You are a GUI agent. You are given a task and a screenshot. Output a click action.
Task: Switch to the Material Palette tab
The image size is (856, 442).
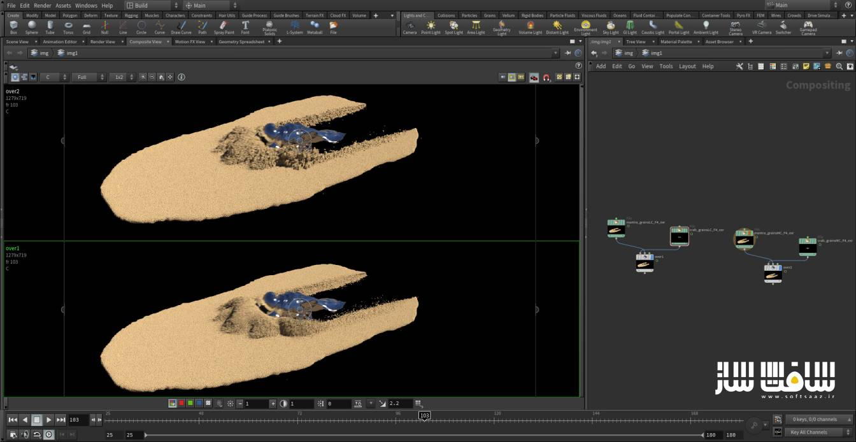[676, 41]
